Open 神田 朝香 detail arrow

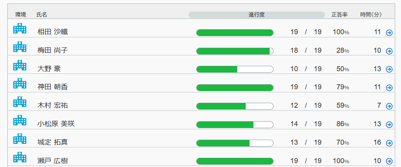coord(389,88)
